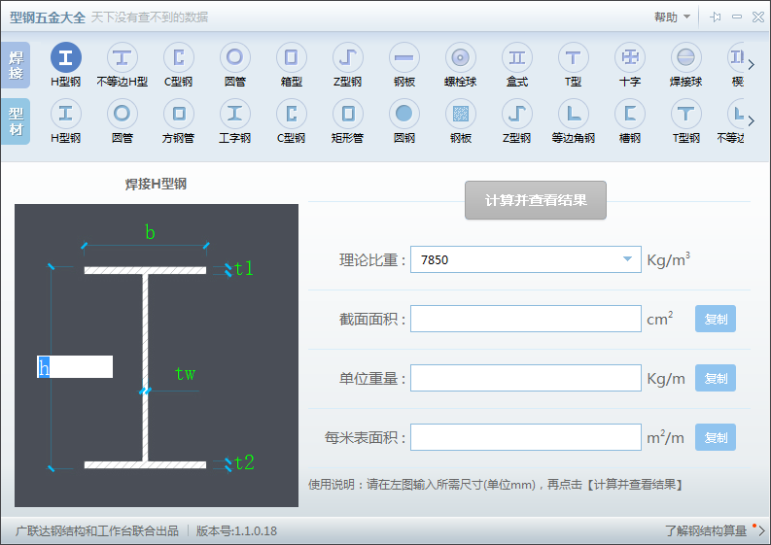
Task: Select the 螺栓球 bolt ball icon
Action: point(461,57)
